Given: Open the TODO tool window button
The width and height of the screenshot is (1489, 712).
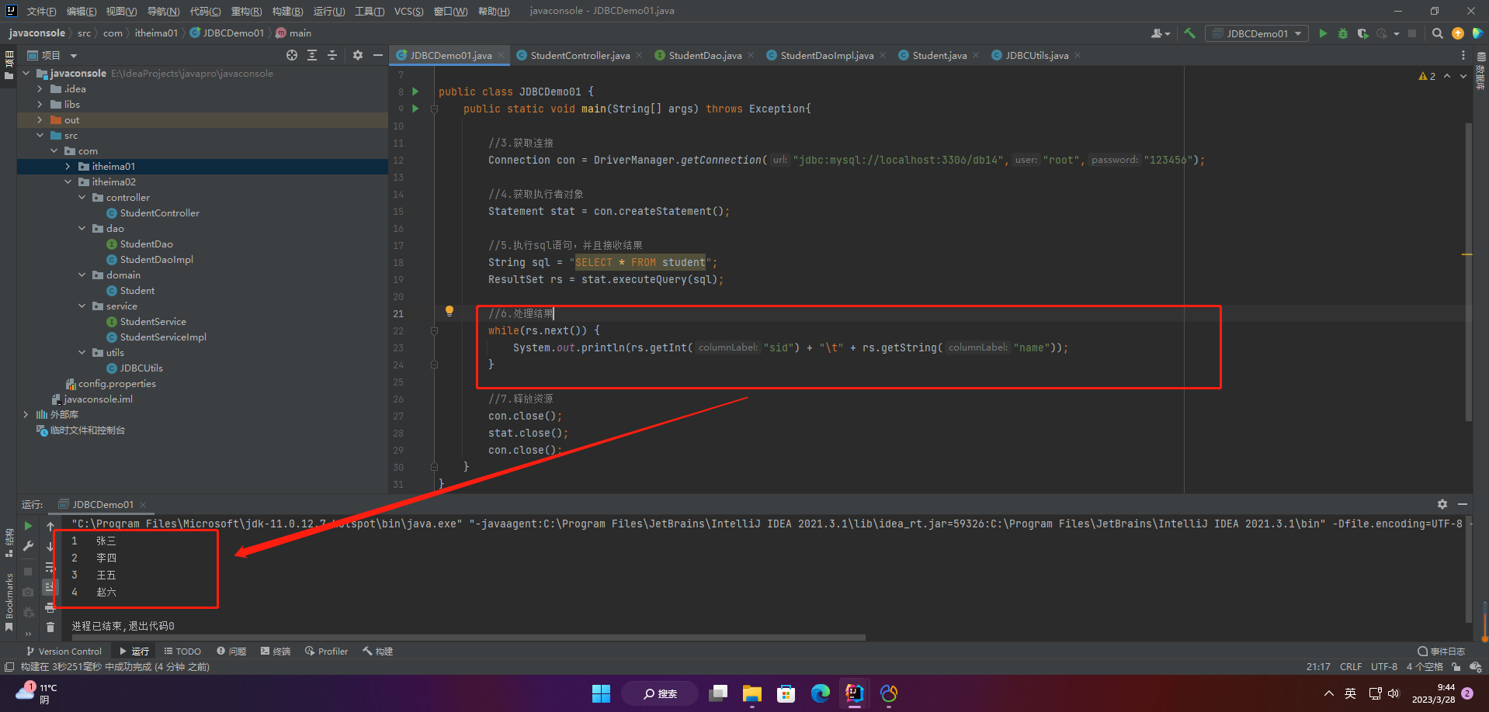Looking at the screenshot, I should (x=182, y=652).
